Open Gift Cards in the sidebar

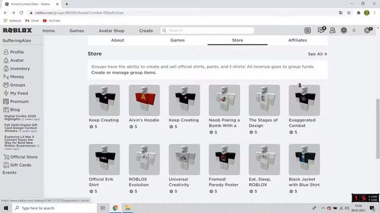(17, 165)
